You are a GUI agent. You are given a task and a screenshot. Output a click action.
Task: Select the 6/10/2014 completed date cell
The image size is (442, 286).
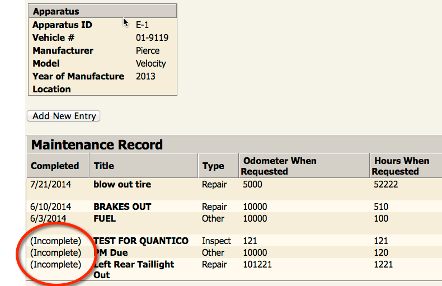click(51, 207)
